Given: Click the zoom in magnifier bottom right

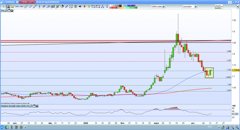Looking at the screenshot, I should 237,127.
